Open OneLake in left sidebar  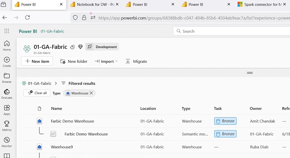(x=7, y=94)
